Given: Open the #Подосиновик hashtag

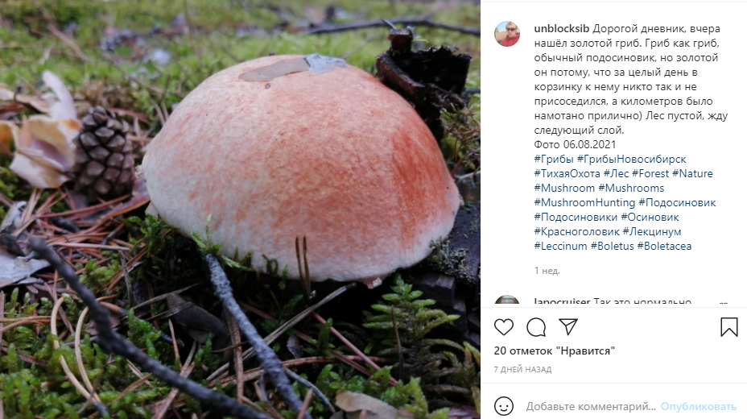Looking at the screenshot, I should [x=677, y=202].
